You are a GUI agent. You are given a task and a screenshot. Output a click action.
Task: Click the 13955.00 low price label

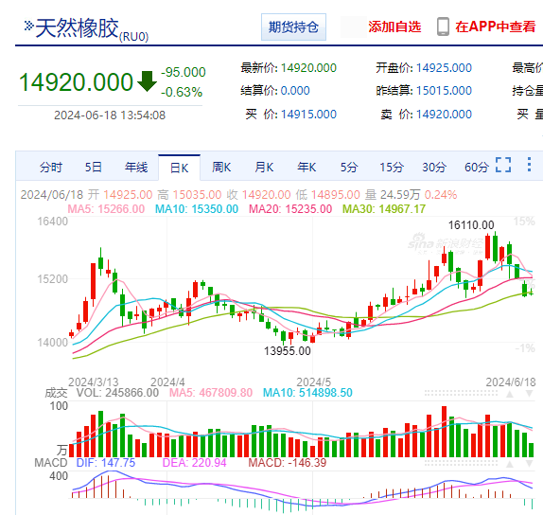(288, 351)
